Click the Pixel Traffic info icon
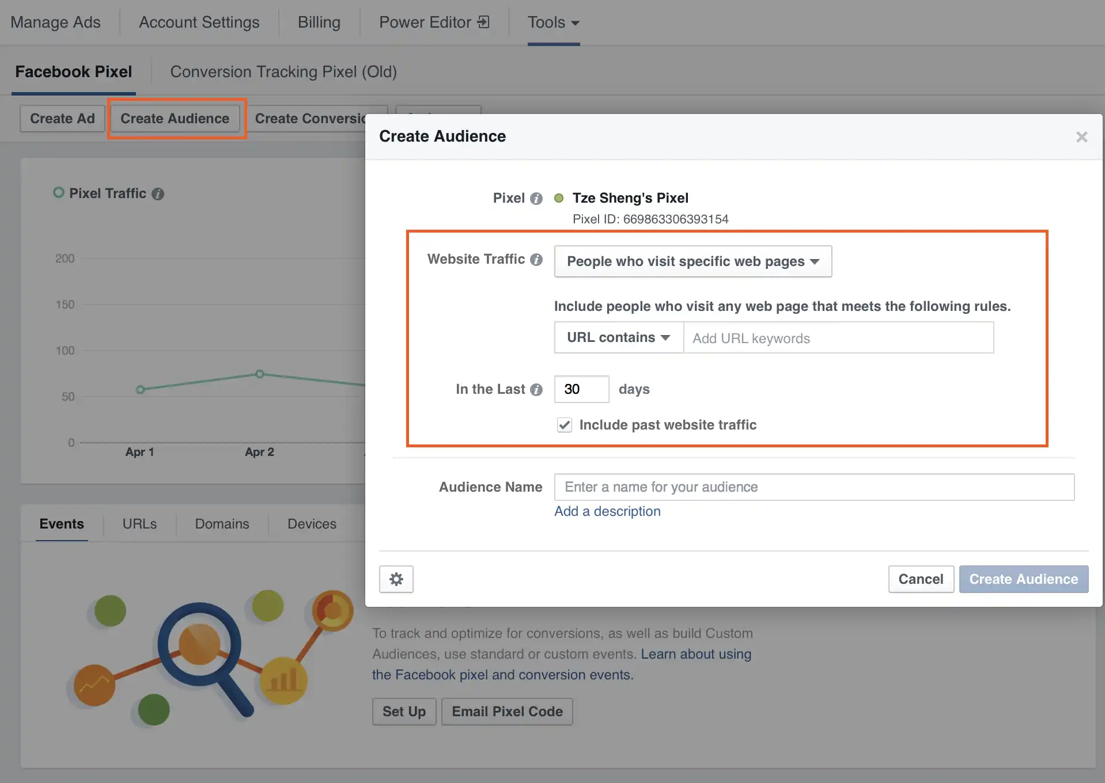Screen dimensions: 1105x783 pos(158,193)
